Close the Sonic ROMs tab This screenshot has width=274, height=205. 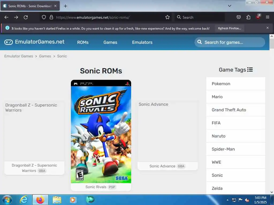coord(55,6)
